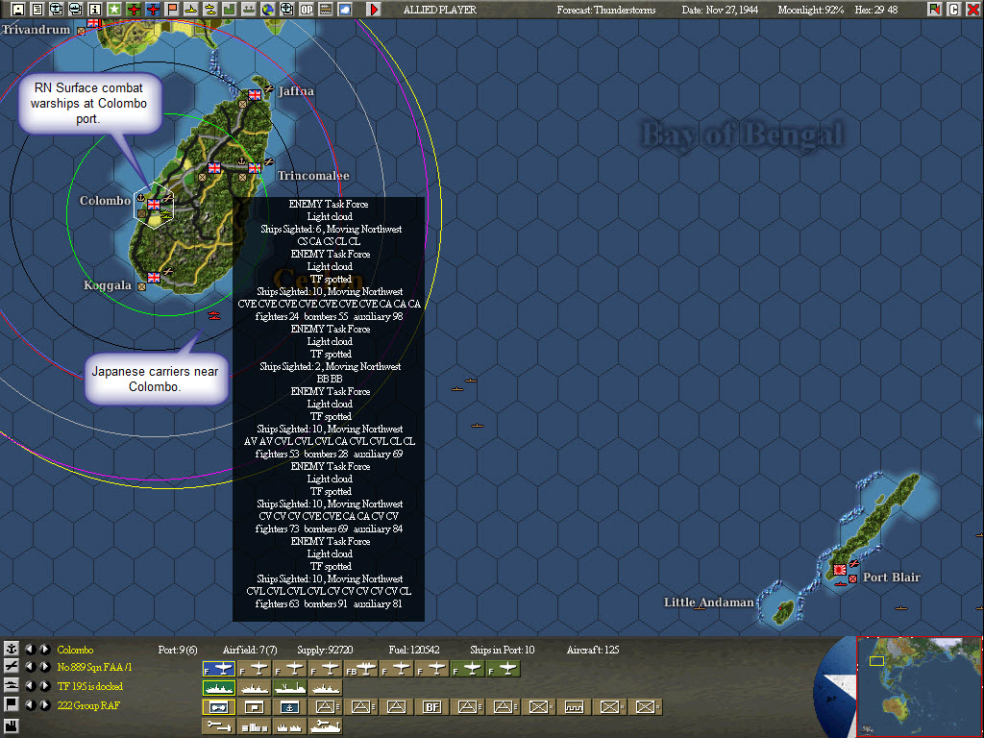Select the anchor naval HQ unit icon

coord(289,706)
